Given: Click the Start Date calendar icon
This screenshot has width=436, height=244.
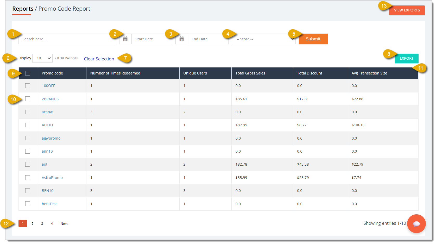Looking at the screenshot, I should (125, 39).
